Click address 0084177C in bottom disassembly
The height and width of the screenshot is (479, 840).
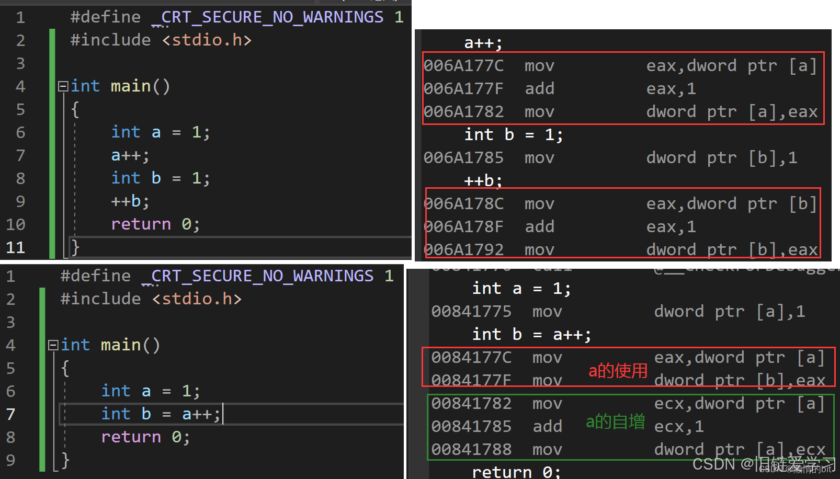pyautogui.click(x=471, y=358)
